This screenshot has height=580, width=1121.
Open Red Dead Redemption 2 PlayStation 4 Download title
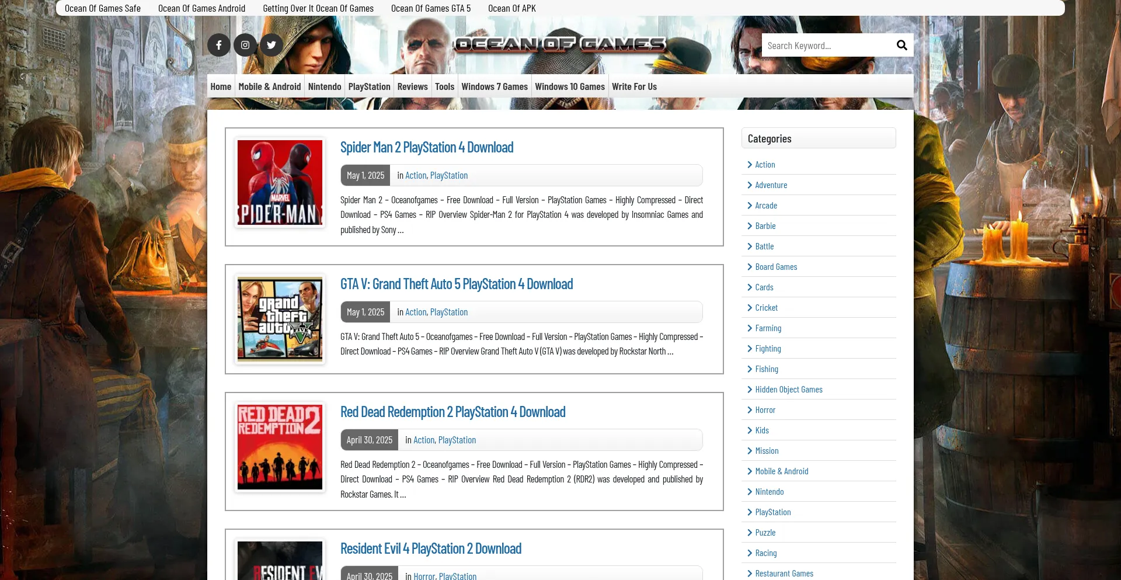[453, 412]
